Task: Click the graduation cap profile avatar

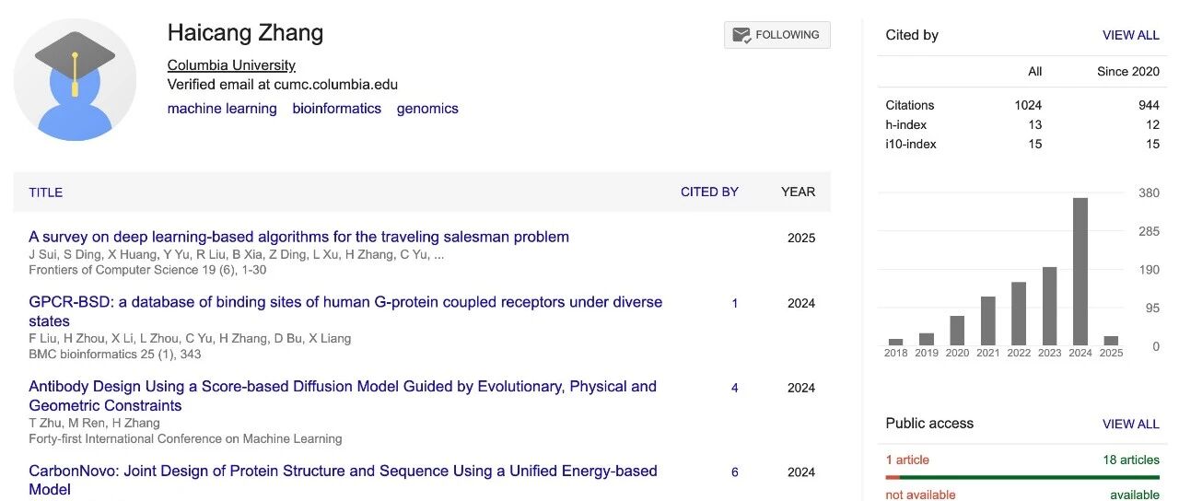Action: click(x=75, y=80)
